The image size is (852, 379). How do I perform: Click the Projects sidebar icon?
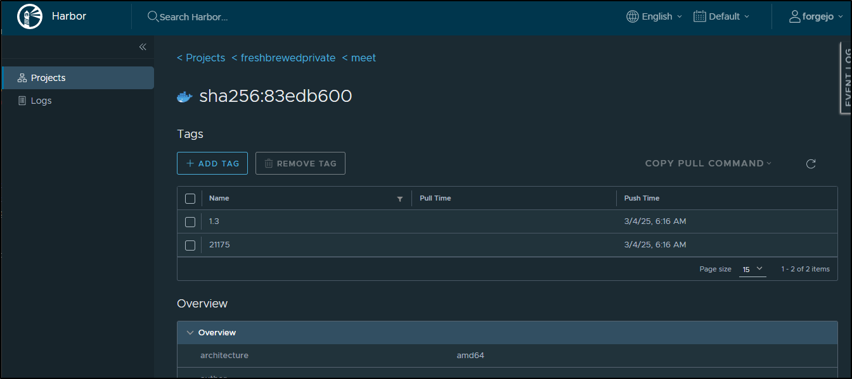click(22, 78)
